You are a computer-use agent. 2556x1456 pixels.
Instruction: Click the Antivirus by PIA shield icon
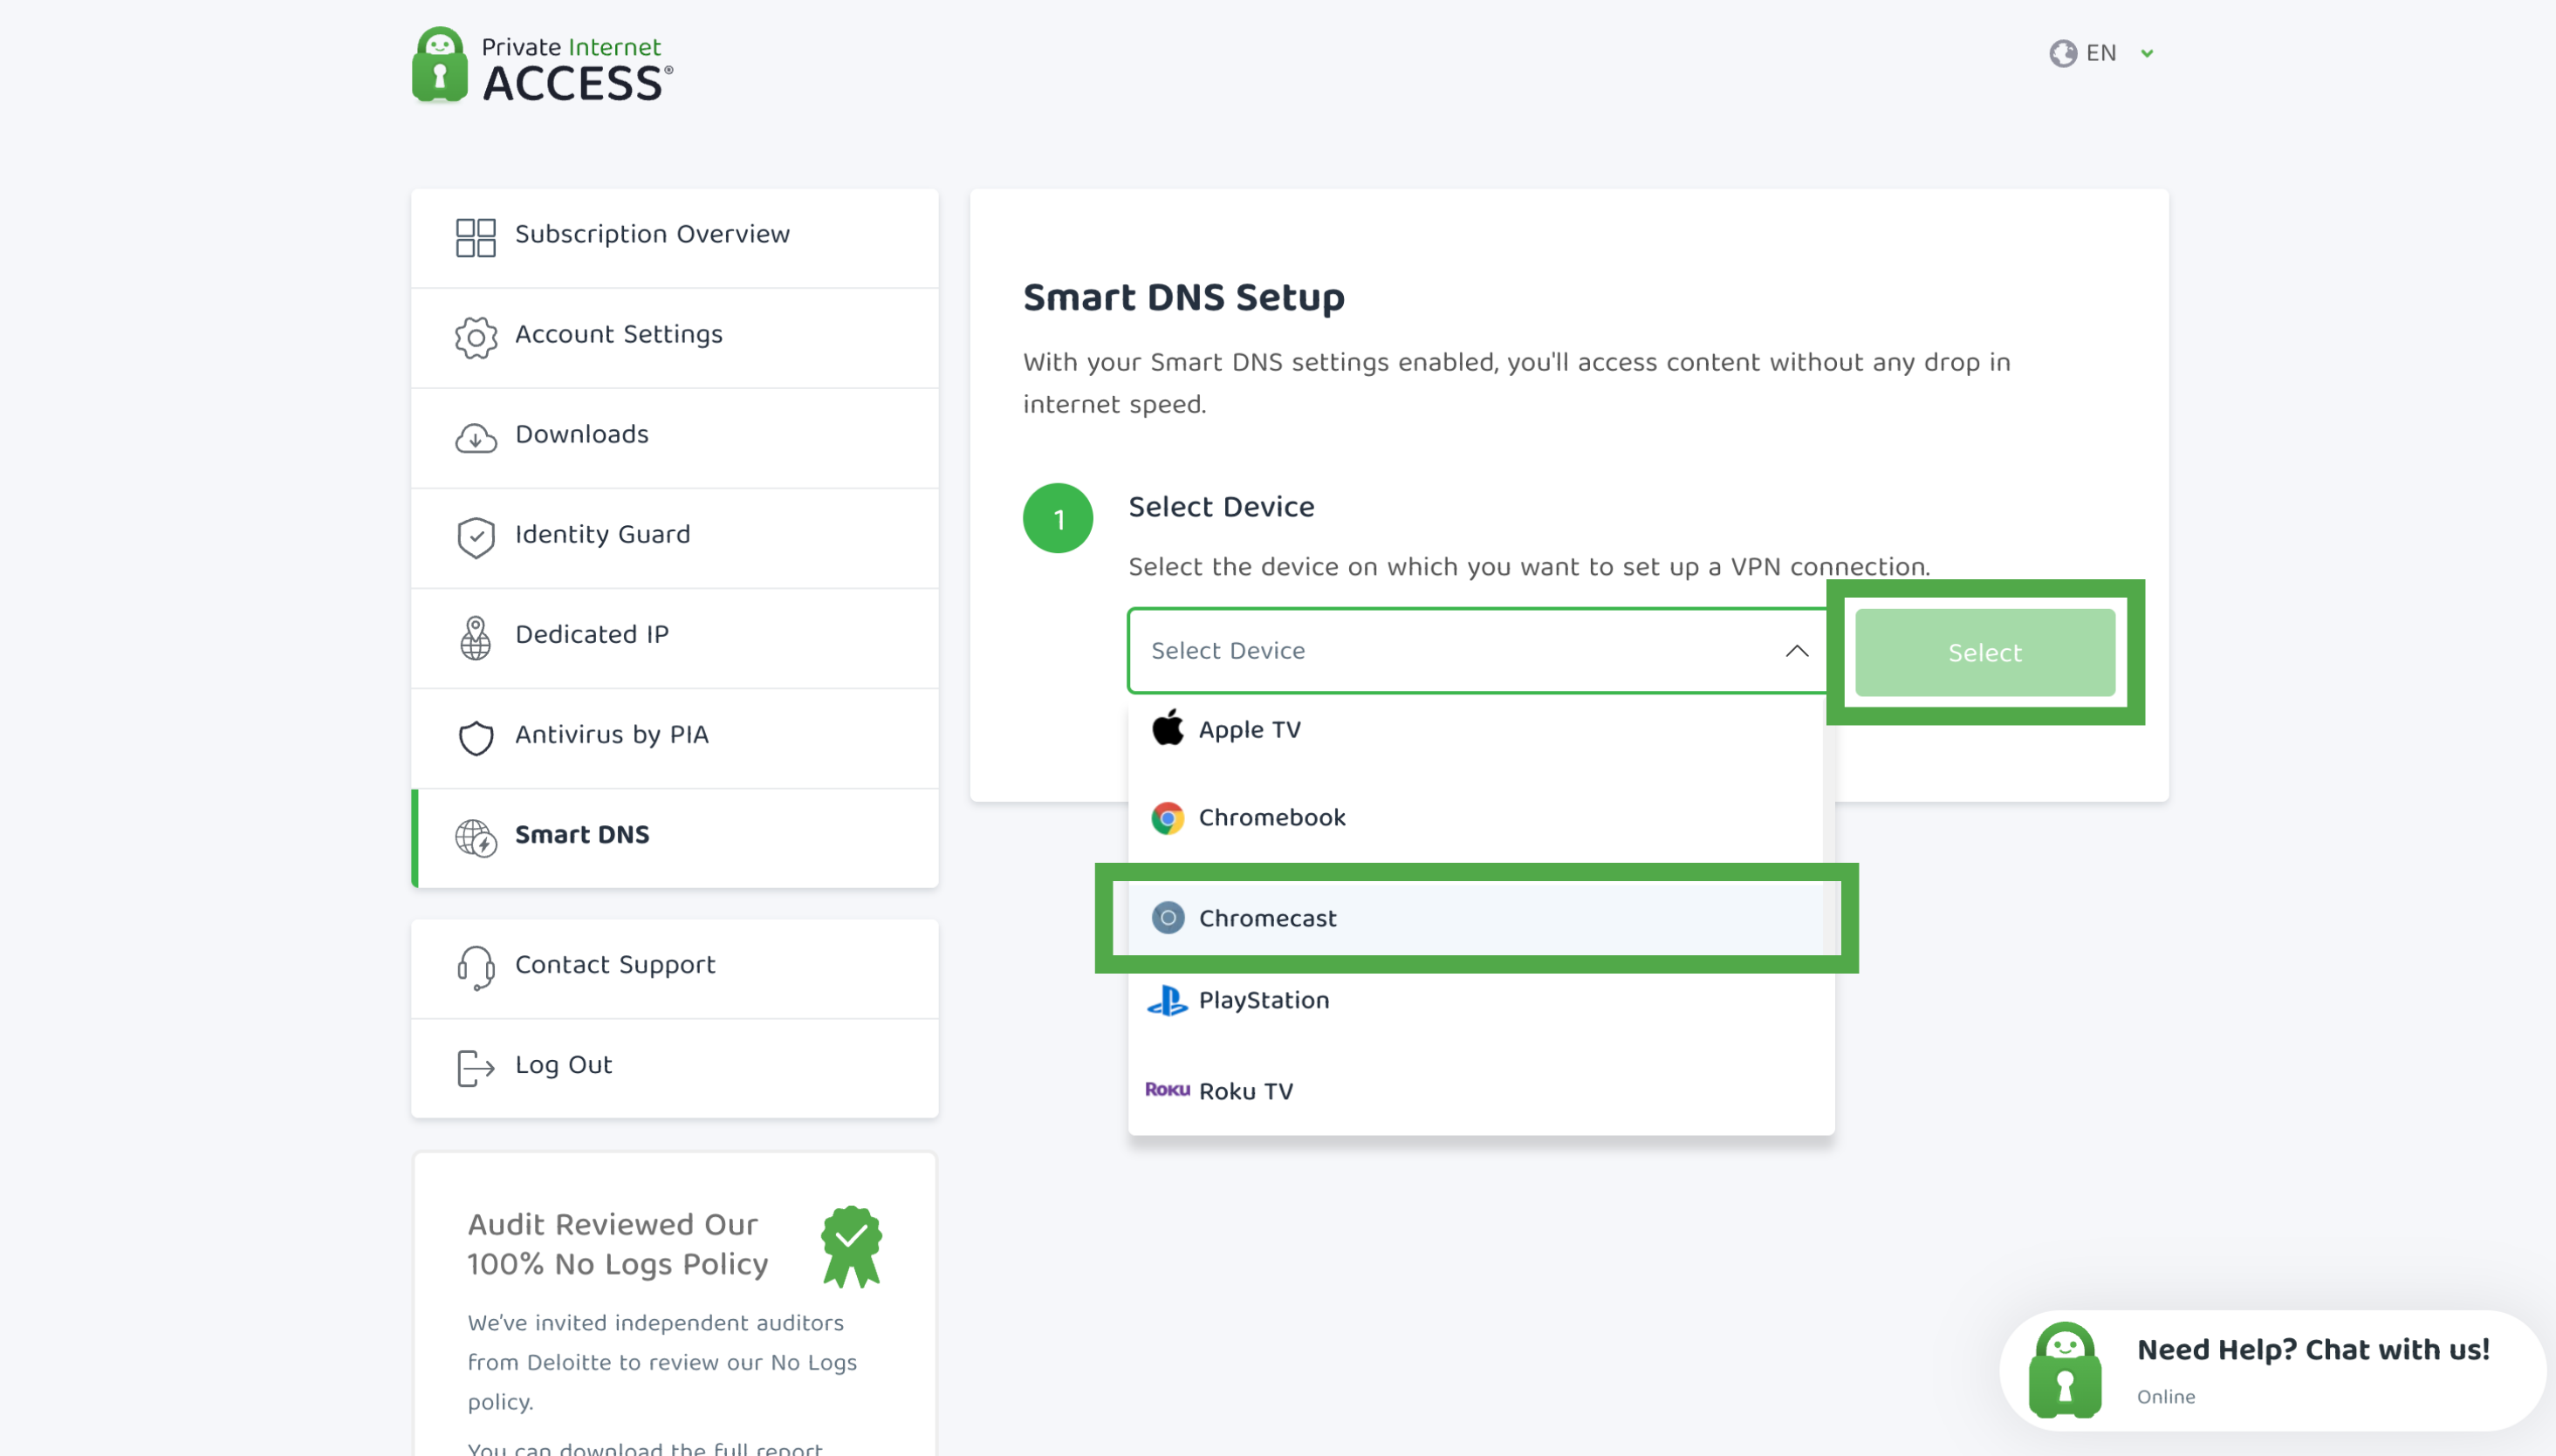click(x=475, y=738)
